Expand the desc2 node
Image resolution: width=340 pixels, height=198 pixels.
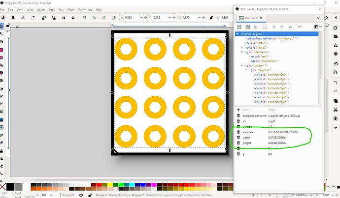[242, 47]
